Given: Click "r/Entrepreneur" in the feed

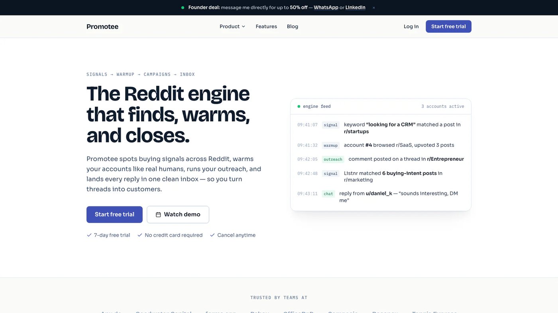Looking at the screenshot, I should coord(445,159).
